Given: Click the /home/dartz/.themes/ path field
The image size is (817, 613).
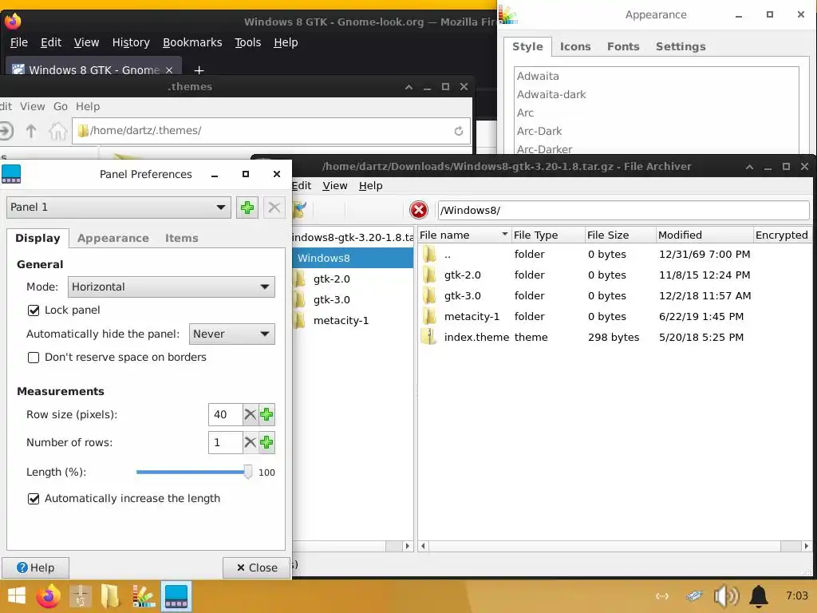Looking at the screenshot, I should 271,131.
